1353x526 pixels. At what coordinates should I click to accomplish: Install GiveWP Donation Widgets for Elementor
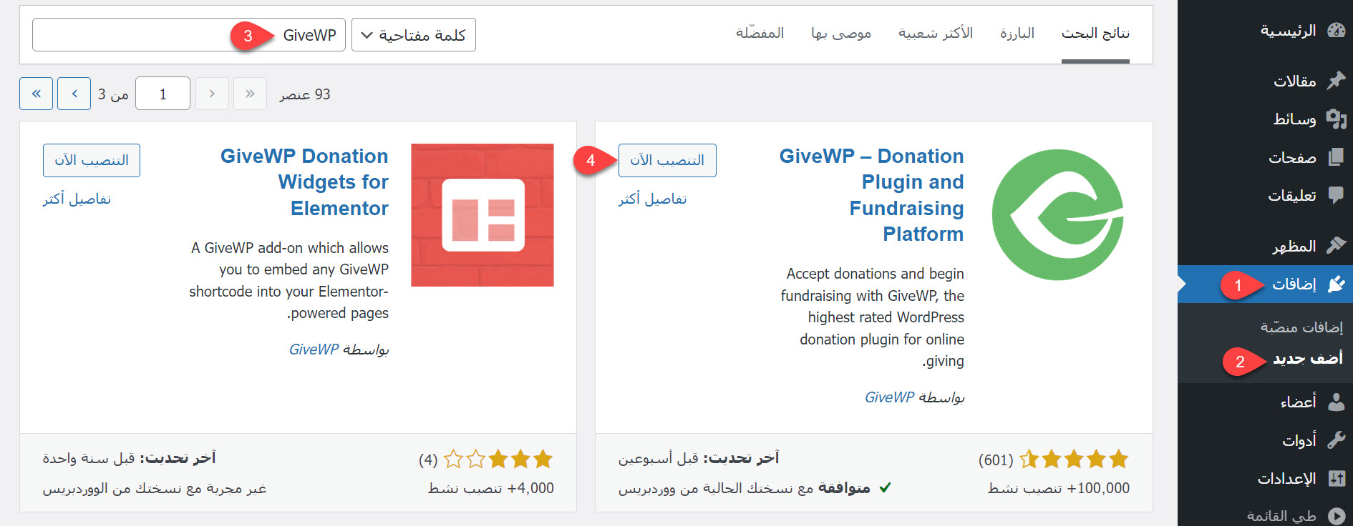92,160
